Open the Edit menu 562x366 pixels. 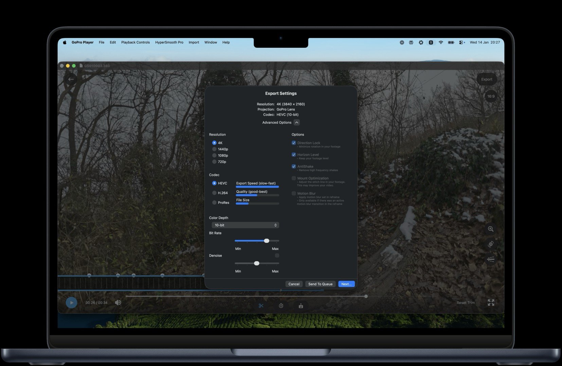pyautogui.click(x=113, y=42)
